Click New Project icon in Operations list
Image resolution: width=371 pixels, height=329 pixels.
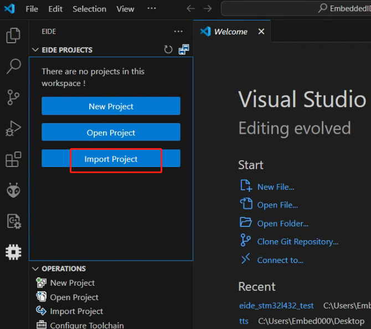(x=42, y=283)
